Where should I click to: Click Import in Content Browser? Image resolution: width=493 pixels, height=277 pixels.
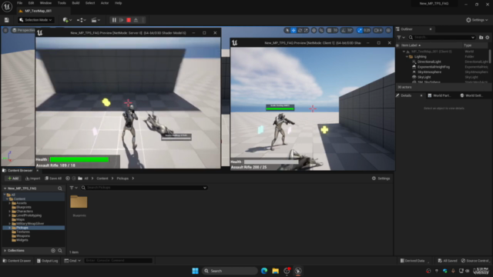(x=32, y=179)
